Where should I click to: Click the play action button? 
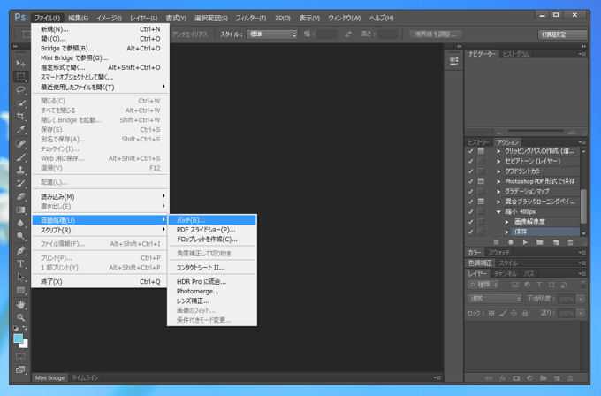[x=525, y=242]
